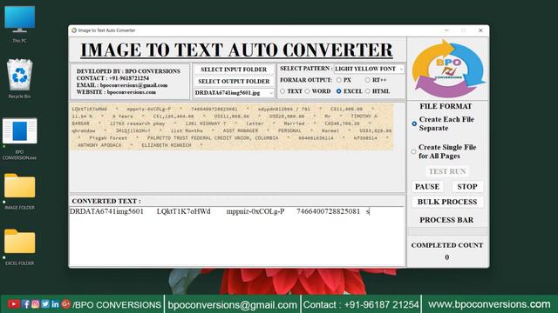Click the app icon in title bar
The width and height of the screenshot is (558, 313).
click(x=74, y=30)
